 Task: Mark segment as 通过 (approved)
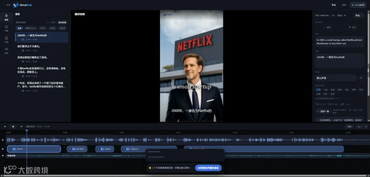327,27
